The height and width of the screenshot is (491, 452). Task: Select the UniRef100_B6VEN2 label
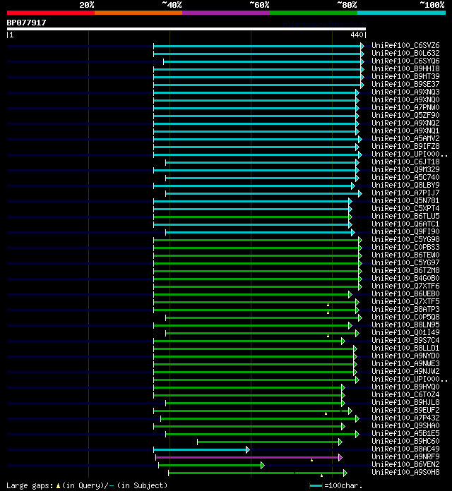405,464
